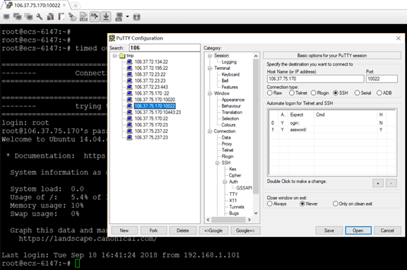The width and height of the screenshot is (407, 270).
Task: Click the PuTTY icon in dialog title bar
Action: pyautogui.click(x=112, y=38)
